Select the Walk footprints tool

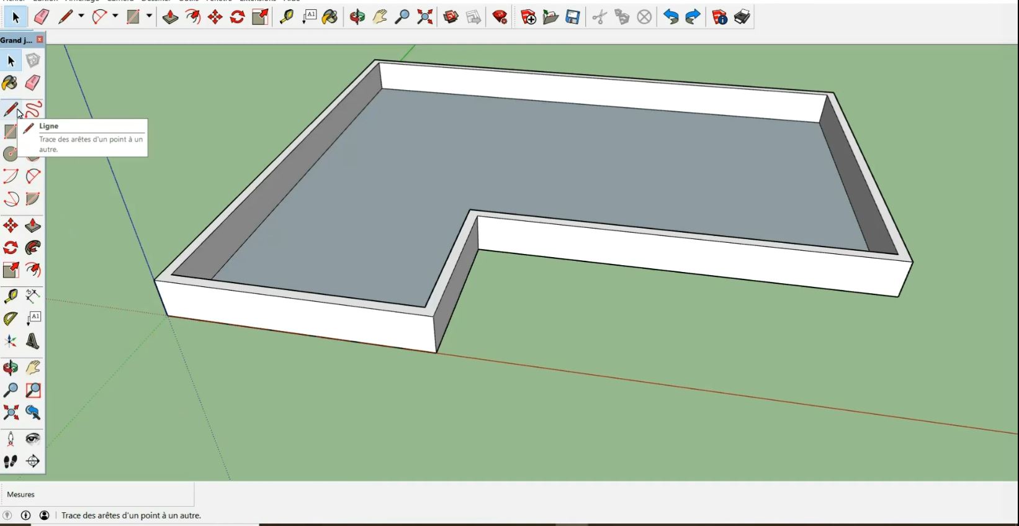[11, 461]
